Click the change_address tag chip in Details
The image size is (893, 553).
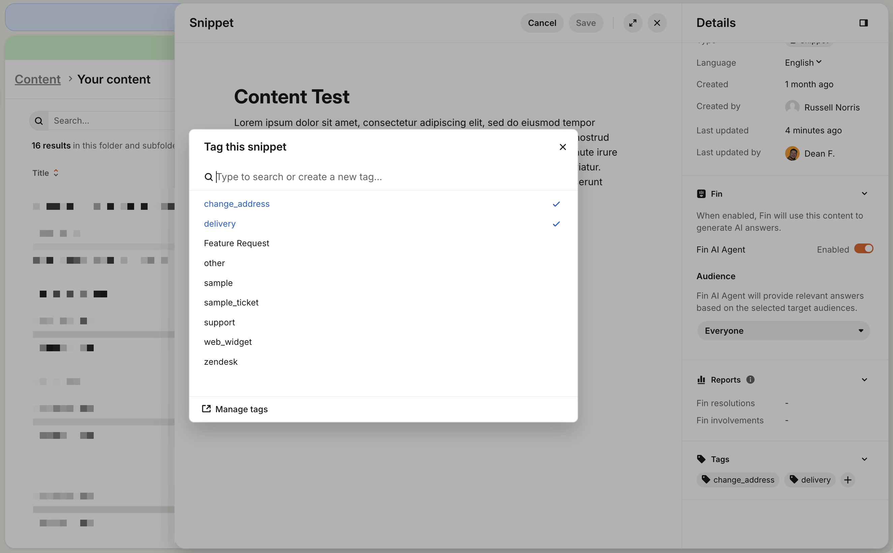[x=738, y=480]
